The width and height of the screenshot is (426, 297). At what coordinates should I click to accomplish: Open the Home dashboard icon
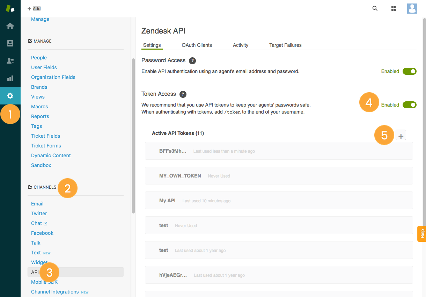(10, 26)
